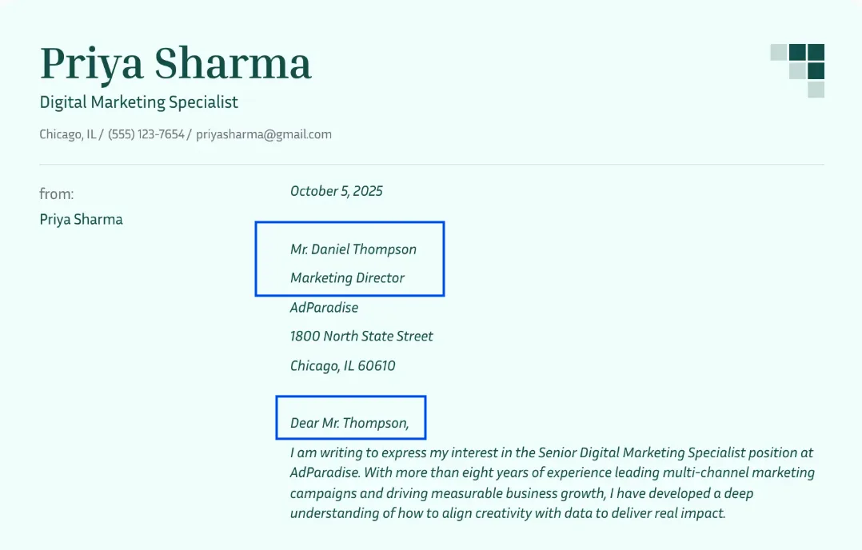Click the Marketing Director title line

[x=347, y=278]
